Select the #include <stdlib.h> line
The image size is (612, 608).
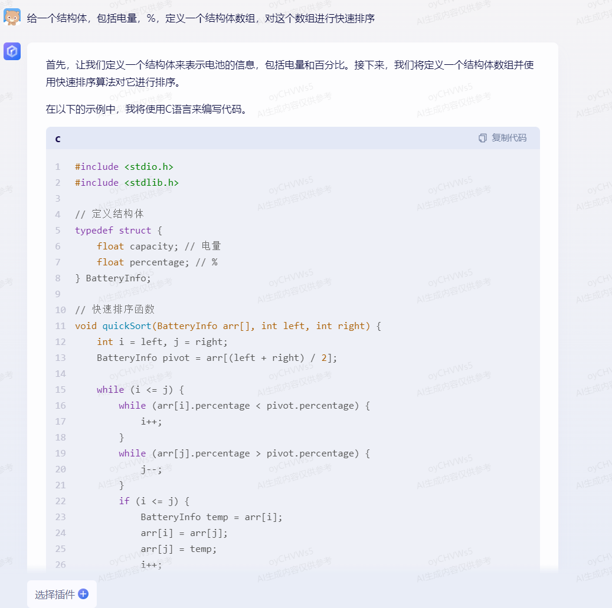pos(127,182)
